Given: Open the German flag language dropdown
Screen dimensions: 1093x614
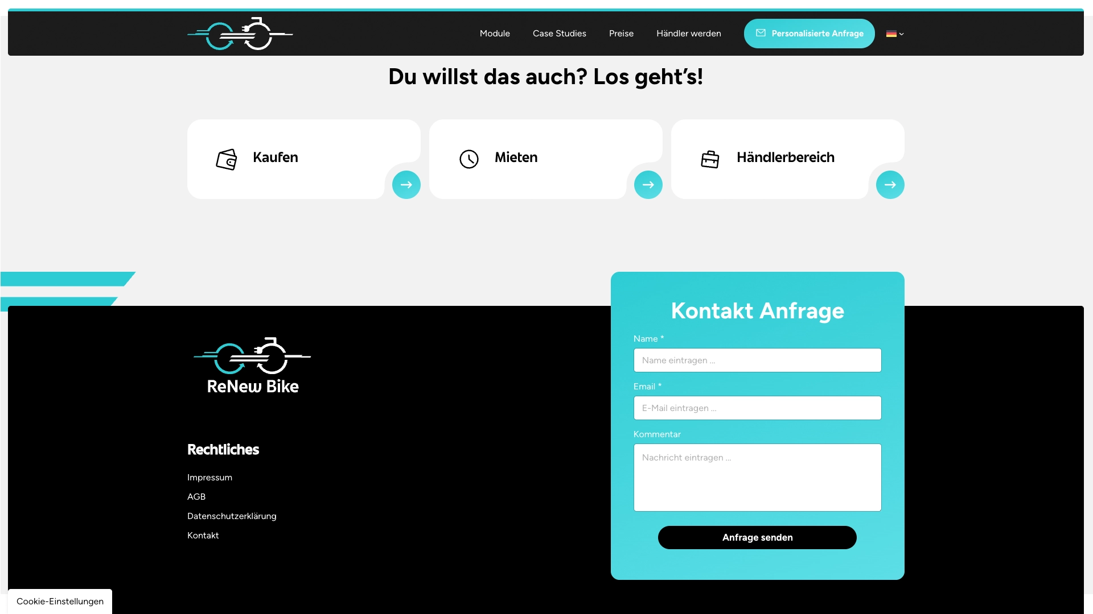Looking at the screenshot, I should [895, 34].
